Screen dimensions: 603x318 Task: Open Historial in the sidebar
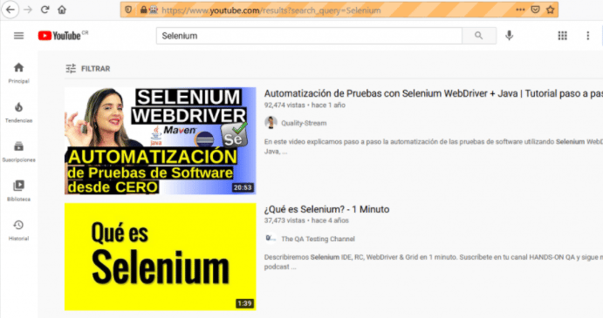[x=18, y=230]
